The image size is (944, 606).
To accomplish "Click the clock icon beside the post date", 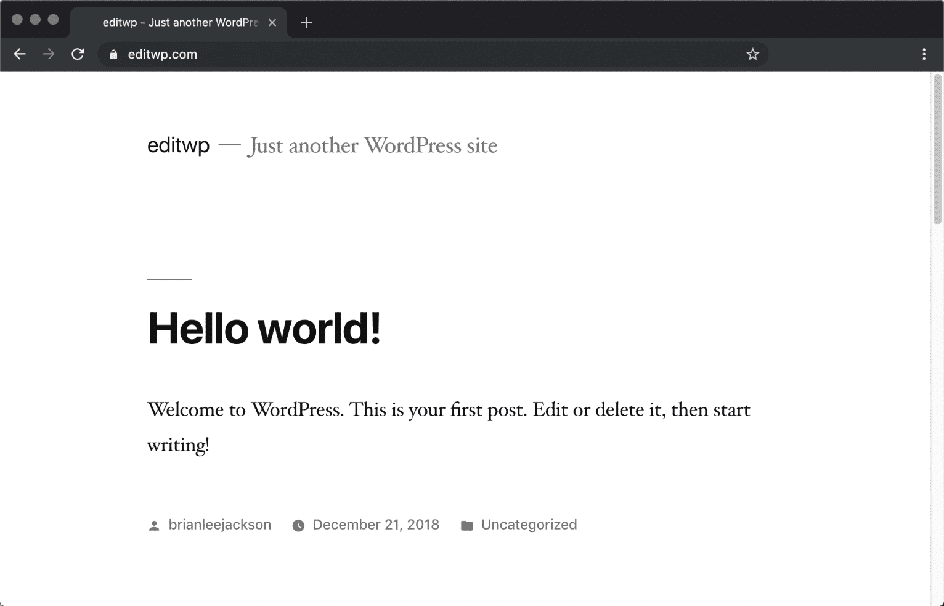I will point(298,525).
